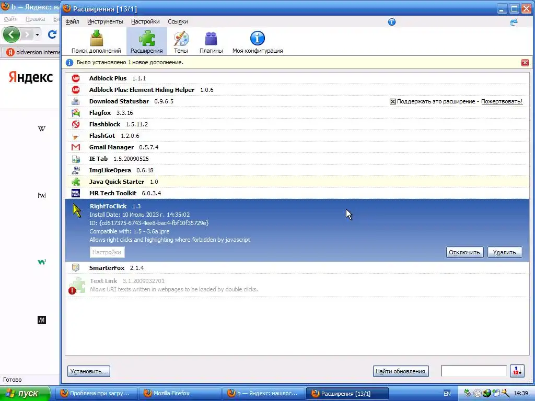Click the Flagfox extension icon

(x=76, y=113)
